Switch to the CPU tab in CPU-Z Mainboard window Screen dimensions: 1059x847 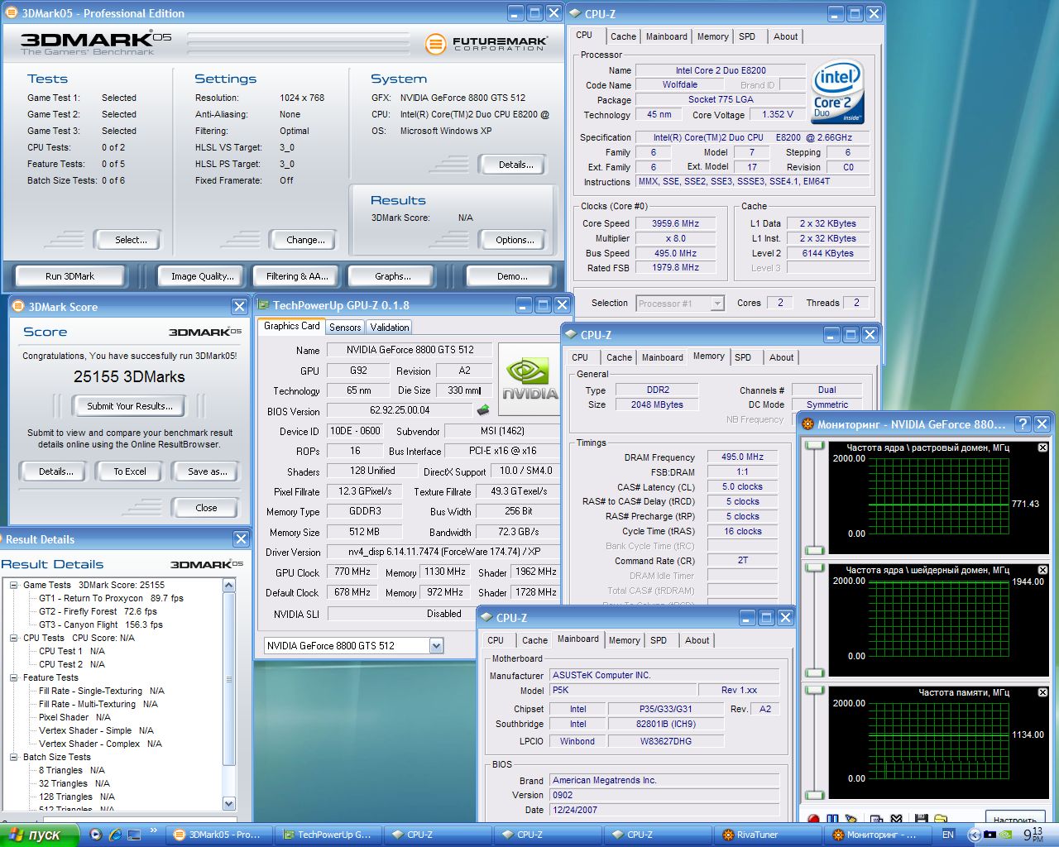click(x=496, y=640)
